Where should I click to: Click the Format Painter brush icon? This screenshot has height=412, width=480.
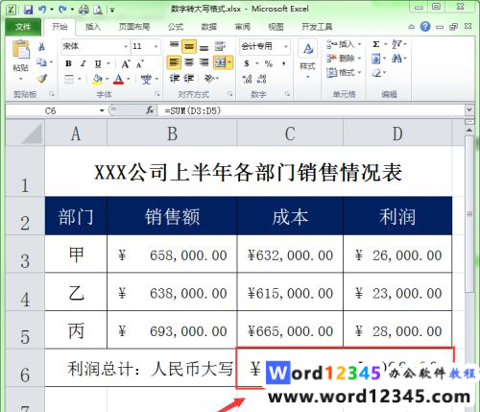(42, 79)
